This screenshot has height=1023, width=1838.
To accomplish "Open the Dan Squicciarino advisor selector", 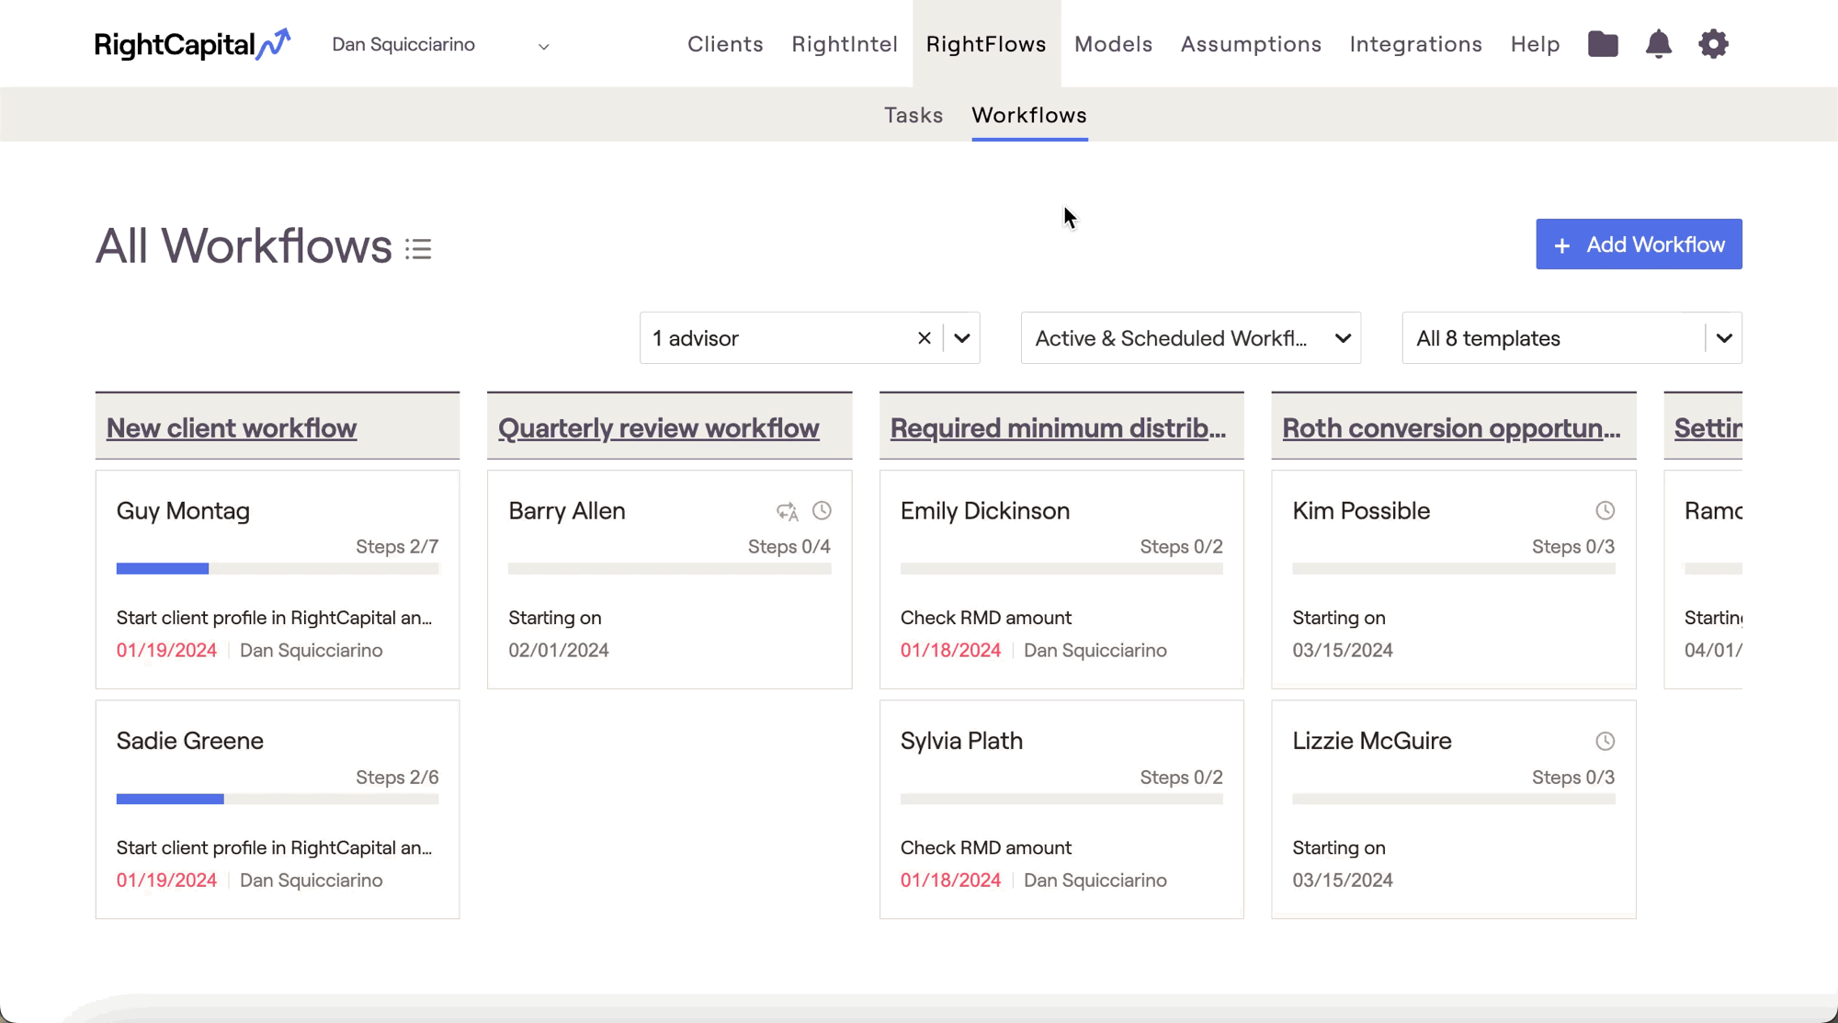I will pyautogui.click(x=441, y=45).
